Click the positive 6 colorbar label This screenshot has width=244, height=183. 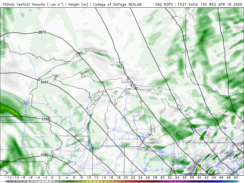tap(74, 178)
